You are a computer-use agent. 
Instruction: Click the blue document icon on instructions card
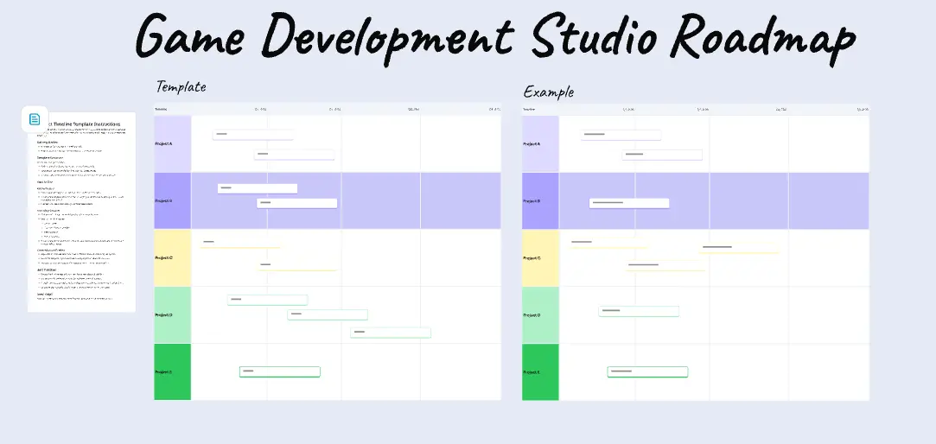[x=35, y=119]
